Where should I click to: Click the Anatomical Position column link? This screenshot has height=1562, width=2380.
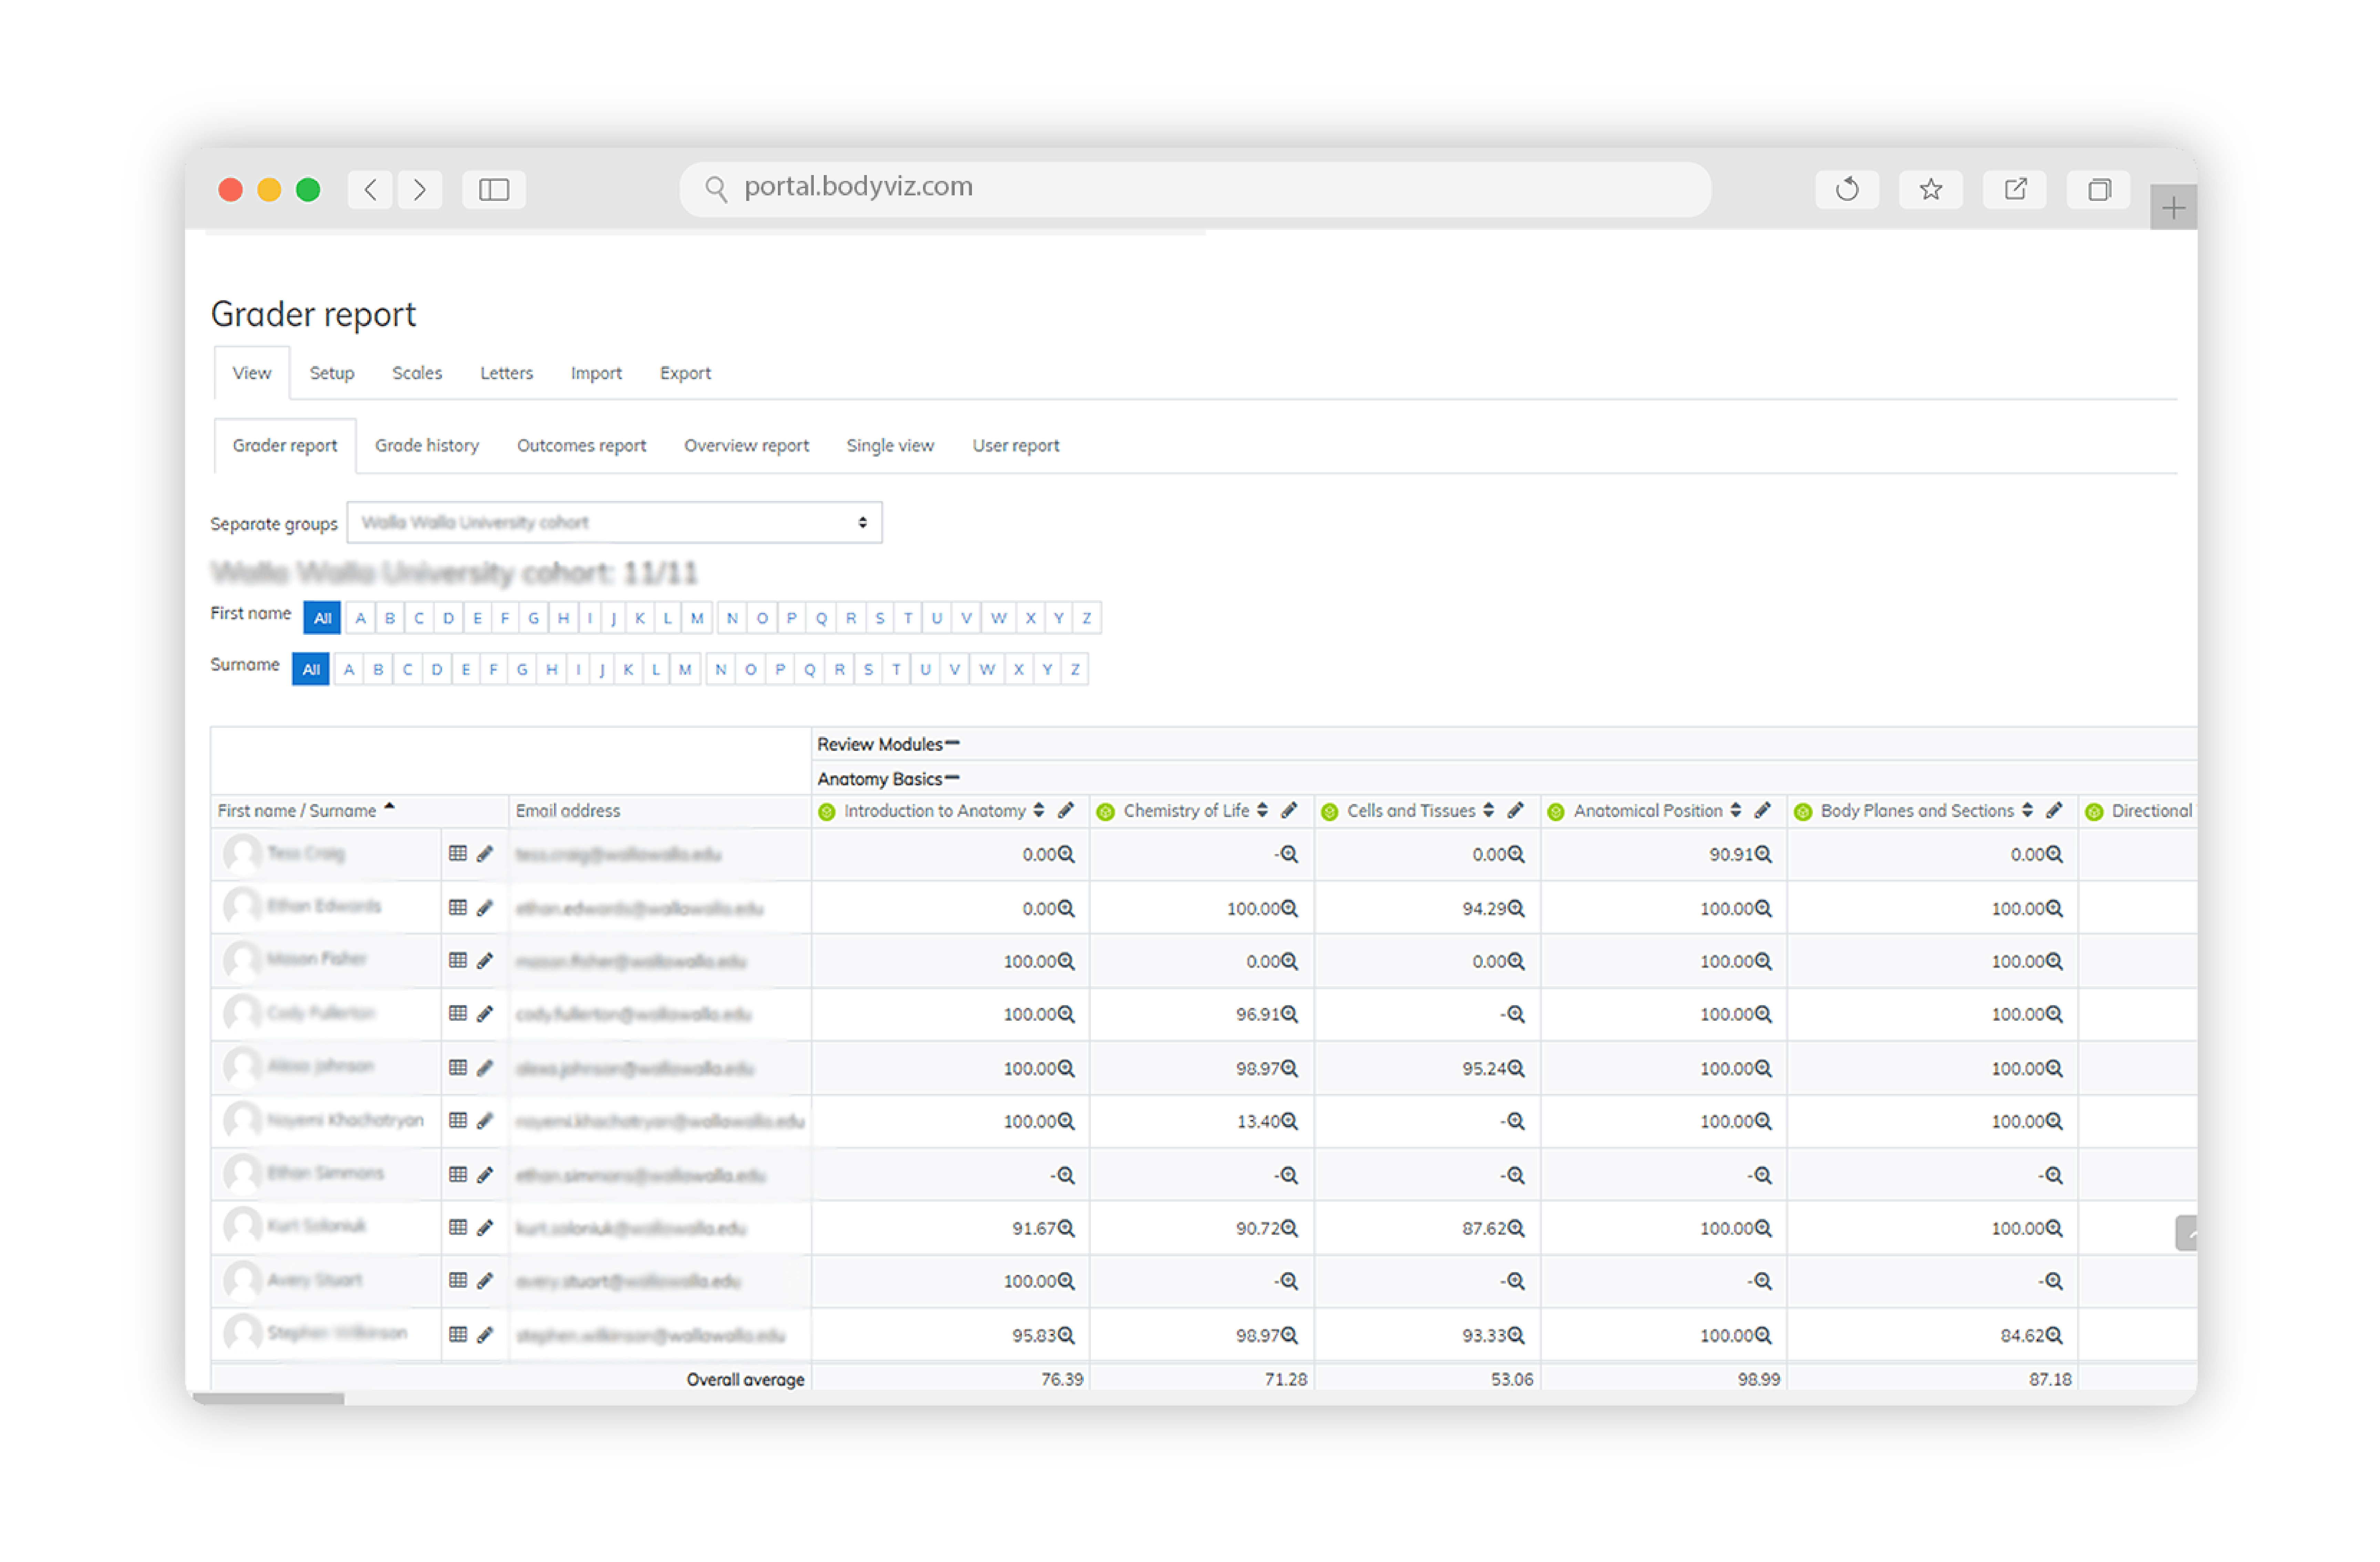point(1648,811)
